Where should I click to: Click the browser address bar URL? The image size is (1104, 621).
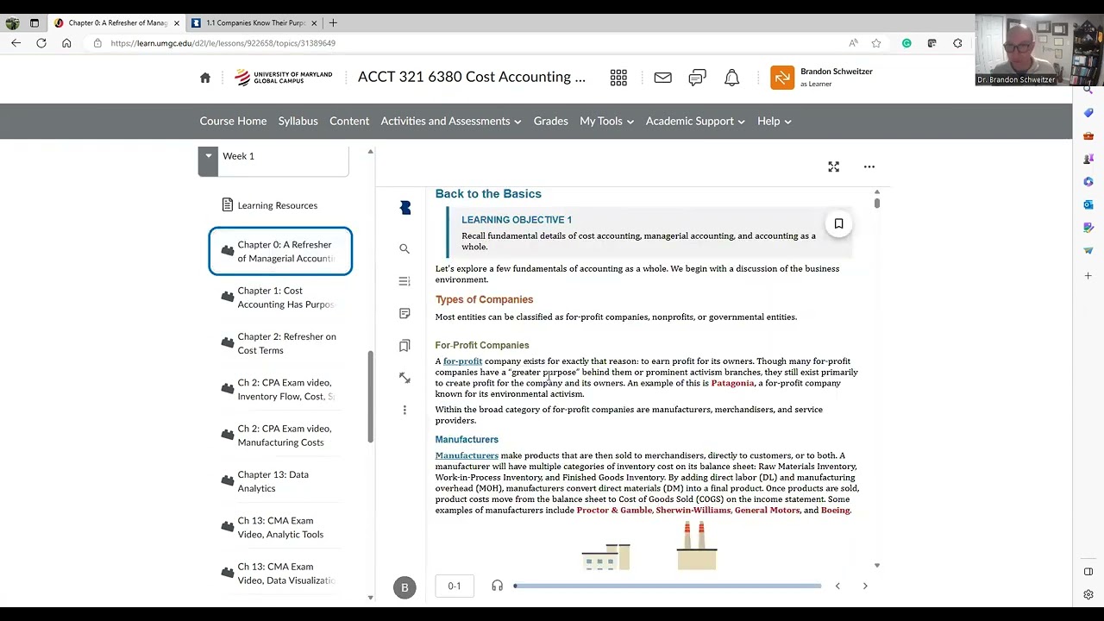click(x=223, y=43)
